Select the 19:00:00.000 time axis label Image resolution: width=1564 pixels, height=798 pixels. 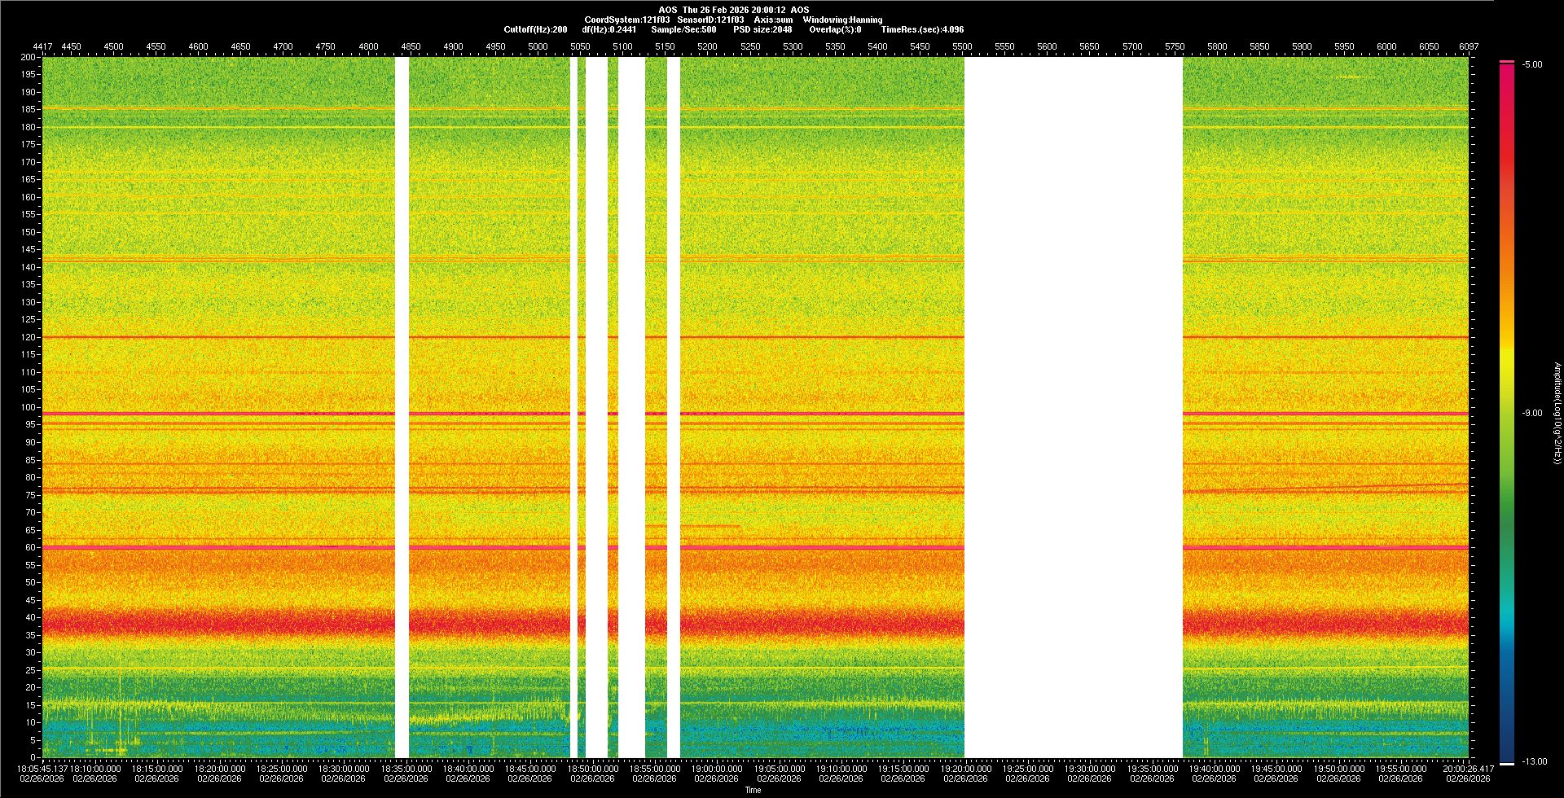pyautogui.click(x=717, y=769)
